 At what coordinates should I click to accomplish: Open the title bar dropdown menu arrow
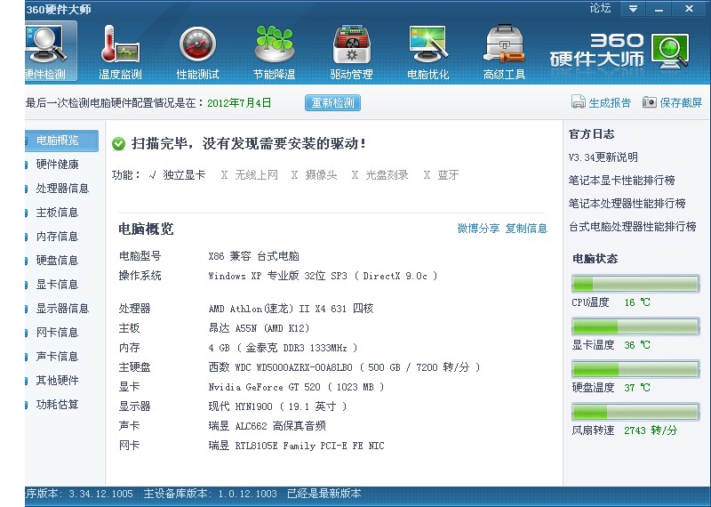[633, 9]
